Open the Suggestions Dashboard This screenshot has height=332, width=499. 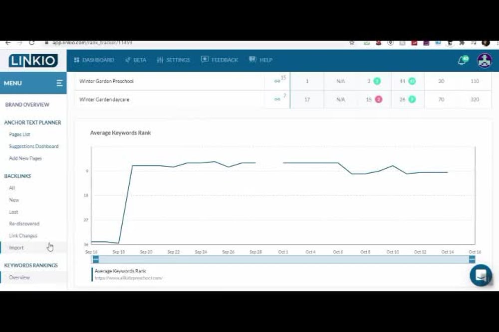tap(34, 146)
